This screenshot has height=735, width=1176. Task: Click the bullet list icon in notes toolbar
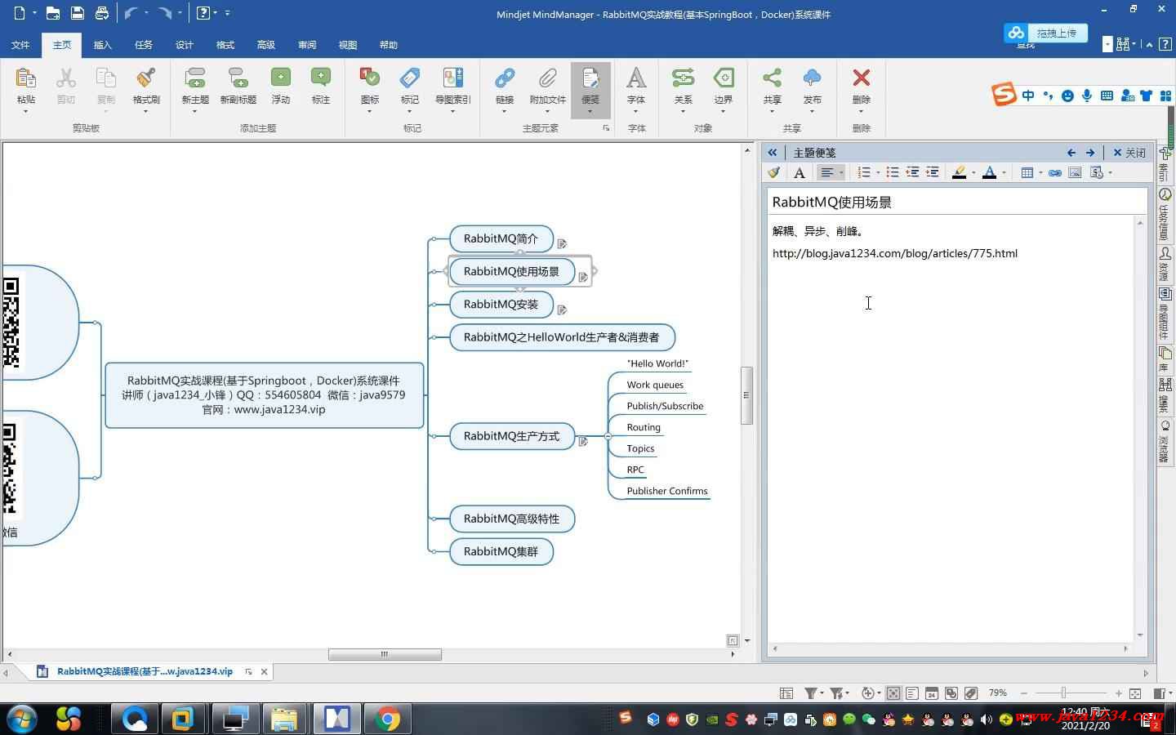click(893, 172)
